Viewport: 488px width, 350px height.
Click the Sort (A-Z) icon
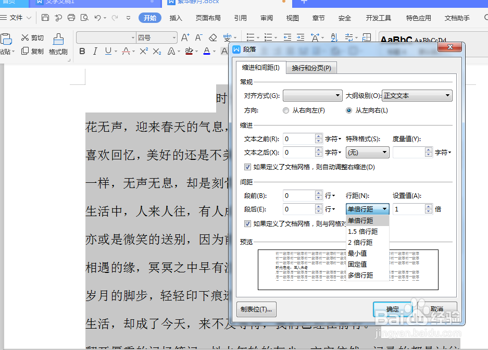coord(334,37)
